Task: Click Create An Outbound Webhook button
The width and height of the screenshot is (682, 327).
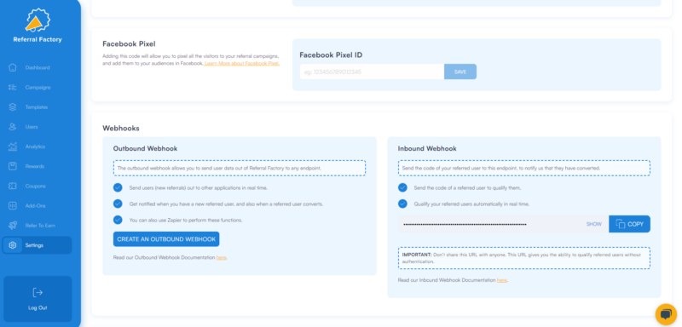Action: click(x=166, y=239)
